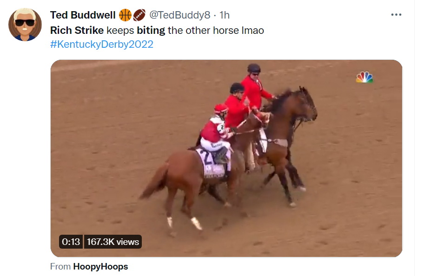Play the horse racing video
Viewport: 424px width, 276px height.
click(x=226, y=158)
